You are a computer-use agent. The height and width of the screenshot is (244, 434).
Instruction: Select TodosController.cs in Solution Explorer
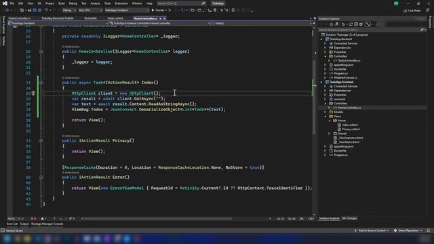tap(349, 60)
